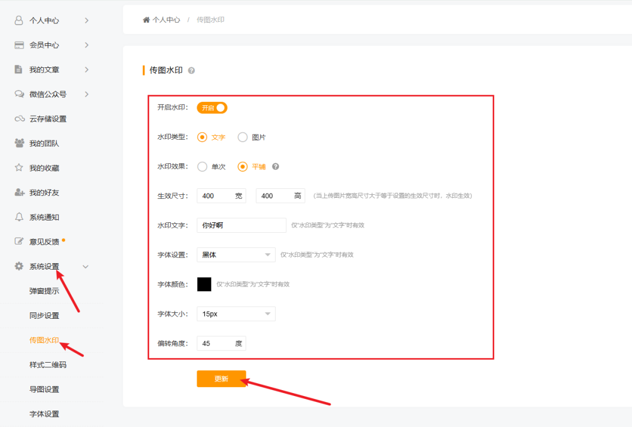This screenshot has width=632, height=427.
Task: Click help icon next to 传图水印 title
Action: 191,71
